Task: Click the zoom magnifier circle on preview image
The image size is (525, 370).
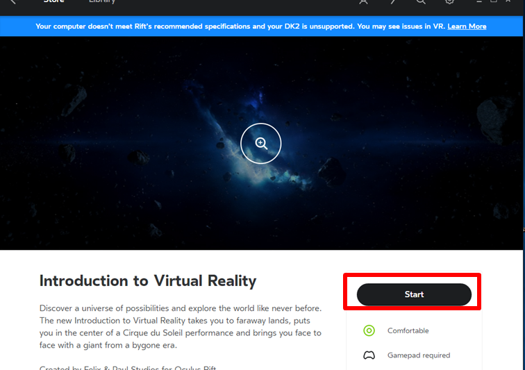Action: pyautogui.click(x=261, y=144)
